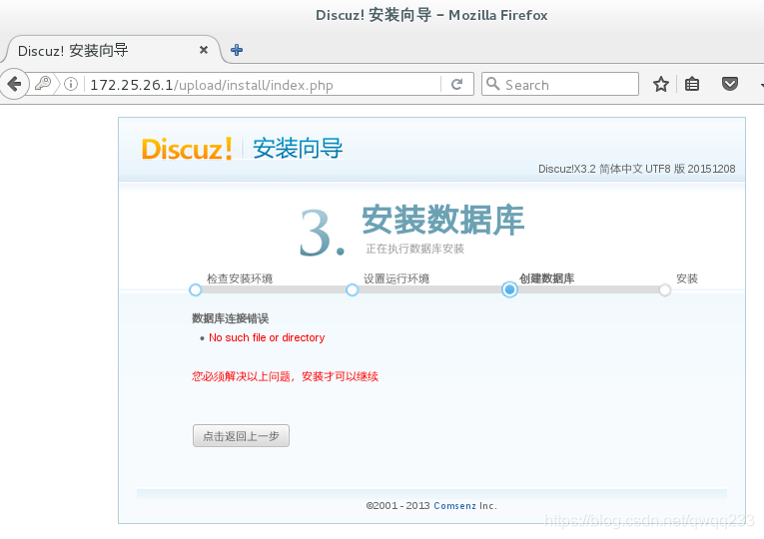Click the 安装向导 header text
764x539 pixels.
298,148
